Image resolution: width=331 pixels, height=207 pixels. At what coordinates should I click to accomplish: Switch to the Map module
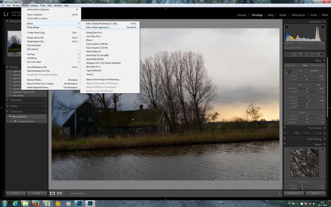pos(271,15)
